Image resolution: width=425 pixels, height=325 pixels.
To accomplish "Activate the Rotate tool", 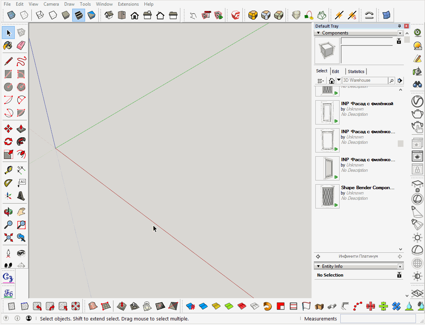I will click(x=8, y=142).
